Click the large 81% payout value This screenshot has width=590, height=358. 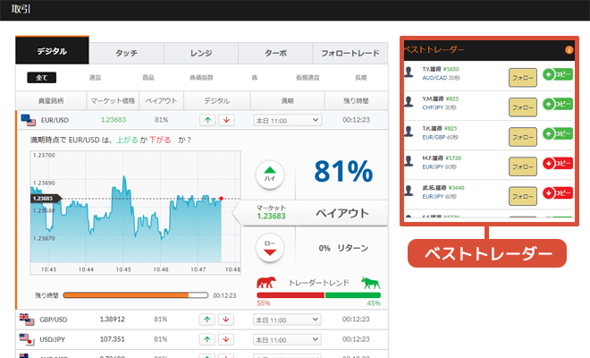[x=343, y=172]
